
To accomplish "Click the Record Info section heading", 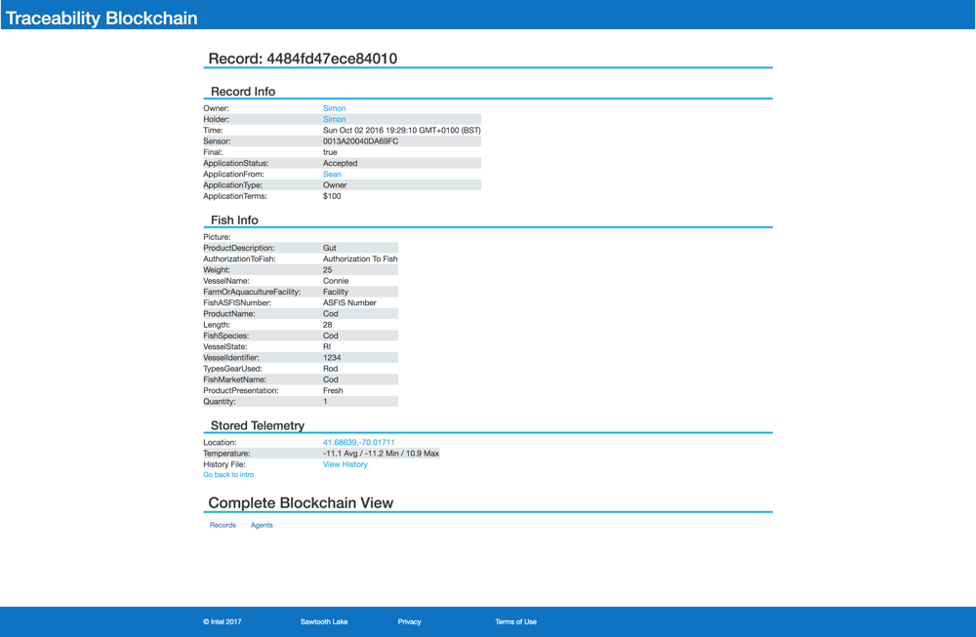I will [x=243, y=92].
